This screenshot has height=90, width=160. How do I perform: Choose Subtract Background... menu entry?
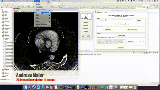tap(42, 24)
